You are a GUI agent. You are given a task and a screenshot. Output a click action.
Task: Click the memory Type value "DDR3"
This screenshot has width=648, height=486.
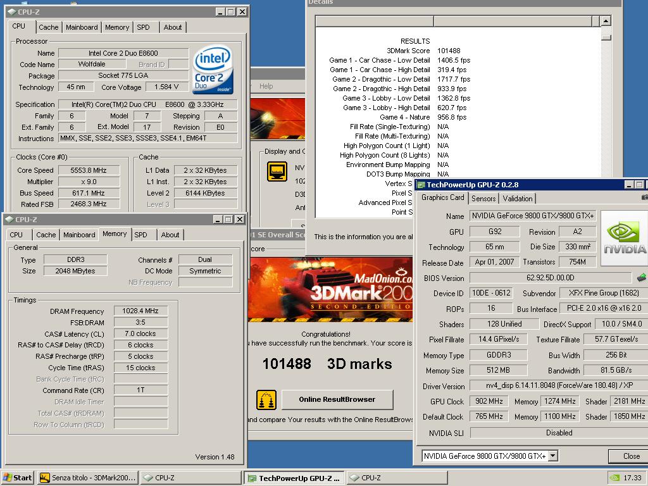[x=76, y=259]
